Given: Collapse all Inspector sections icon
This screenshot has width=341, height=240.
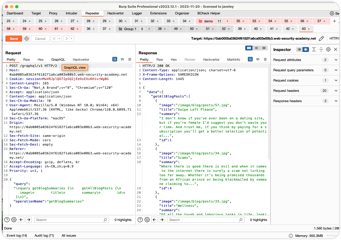Looking at the screenshot, I should [x=321, y=49].
